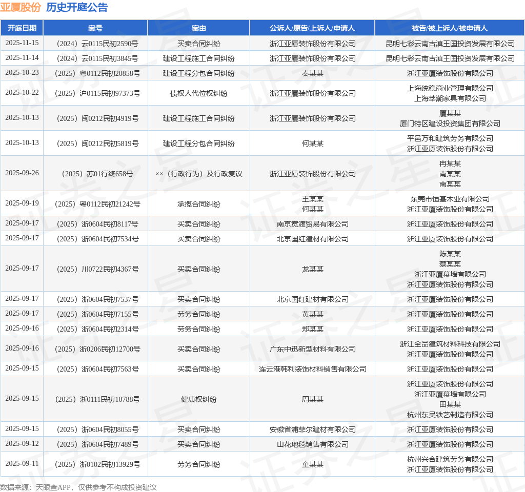
Task: Select case number (2025)浙0604民初8117号
Action: click(97, 224)
